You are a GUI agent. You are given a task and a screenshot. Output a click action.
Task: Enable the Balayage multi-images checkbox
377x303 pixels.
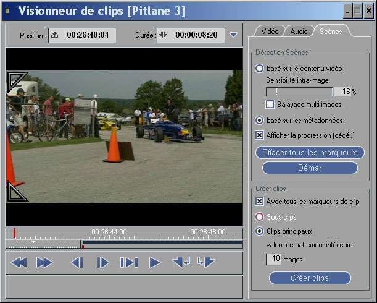point(270,105)
